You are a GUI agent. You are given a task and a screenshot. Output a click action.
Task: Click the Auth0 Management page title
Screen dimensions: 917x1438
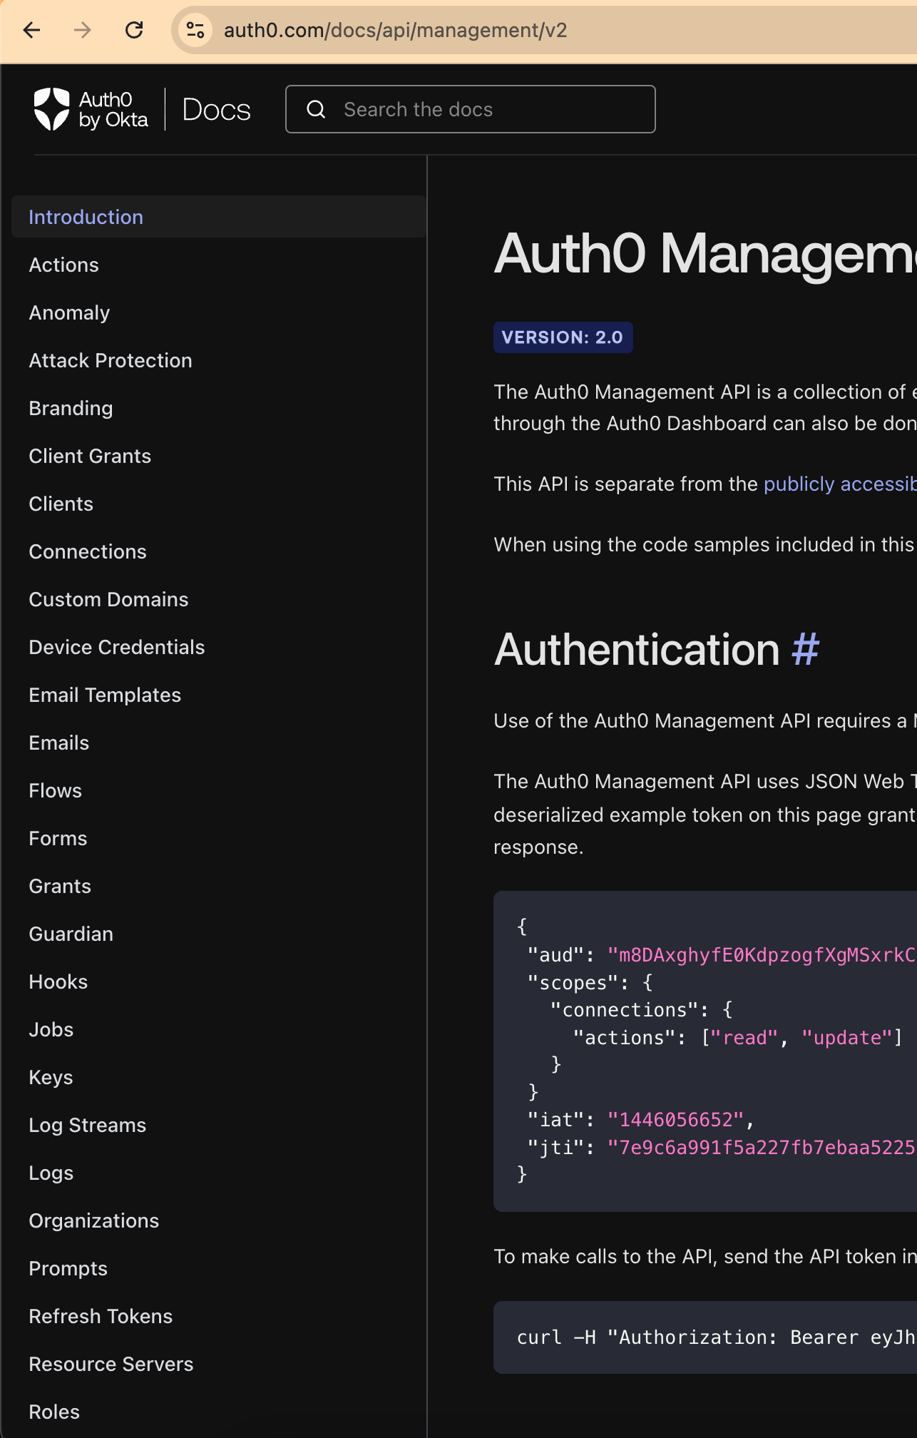coord(705,253)
